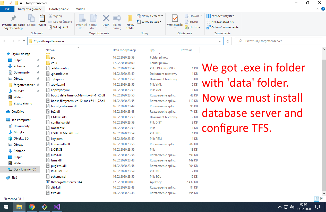Viewport: 326px width, 212px height.
Task: Expand the address bar history dropdown
Action: (x=220, y=41)
